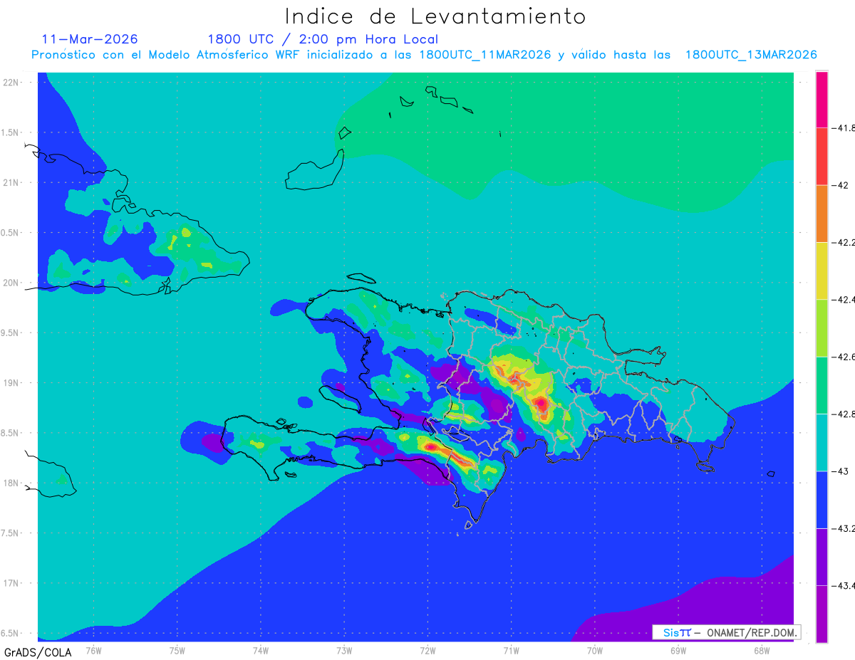Screen dimensions: 855x660
Task: Select the green legend swatch between -42.6 and -42.8
Action: [x=822, y=385]
